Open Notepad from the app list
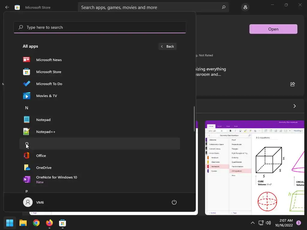The image size is (307, 230). [100, 120]
